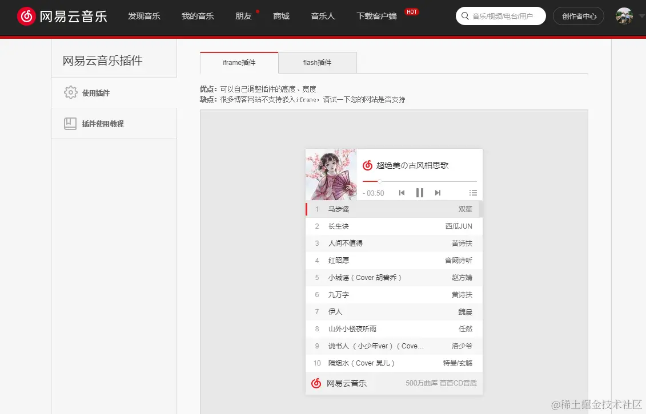The image size is (646, 414).
Task: Click the player progress bar
Action: tap(419, 181)
